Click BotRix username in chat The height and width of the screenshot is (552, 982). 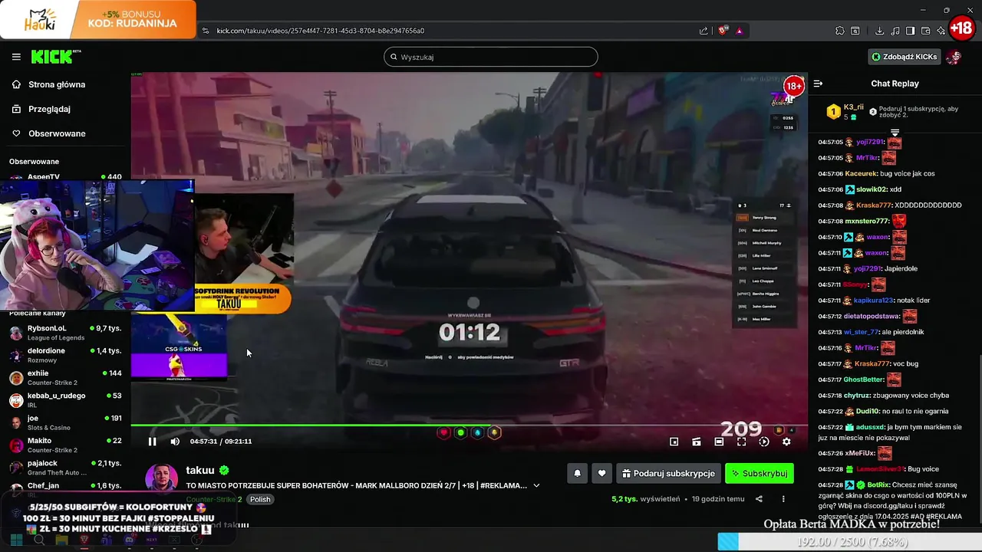(880, 485)
